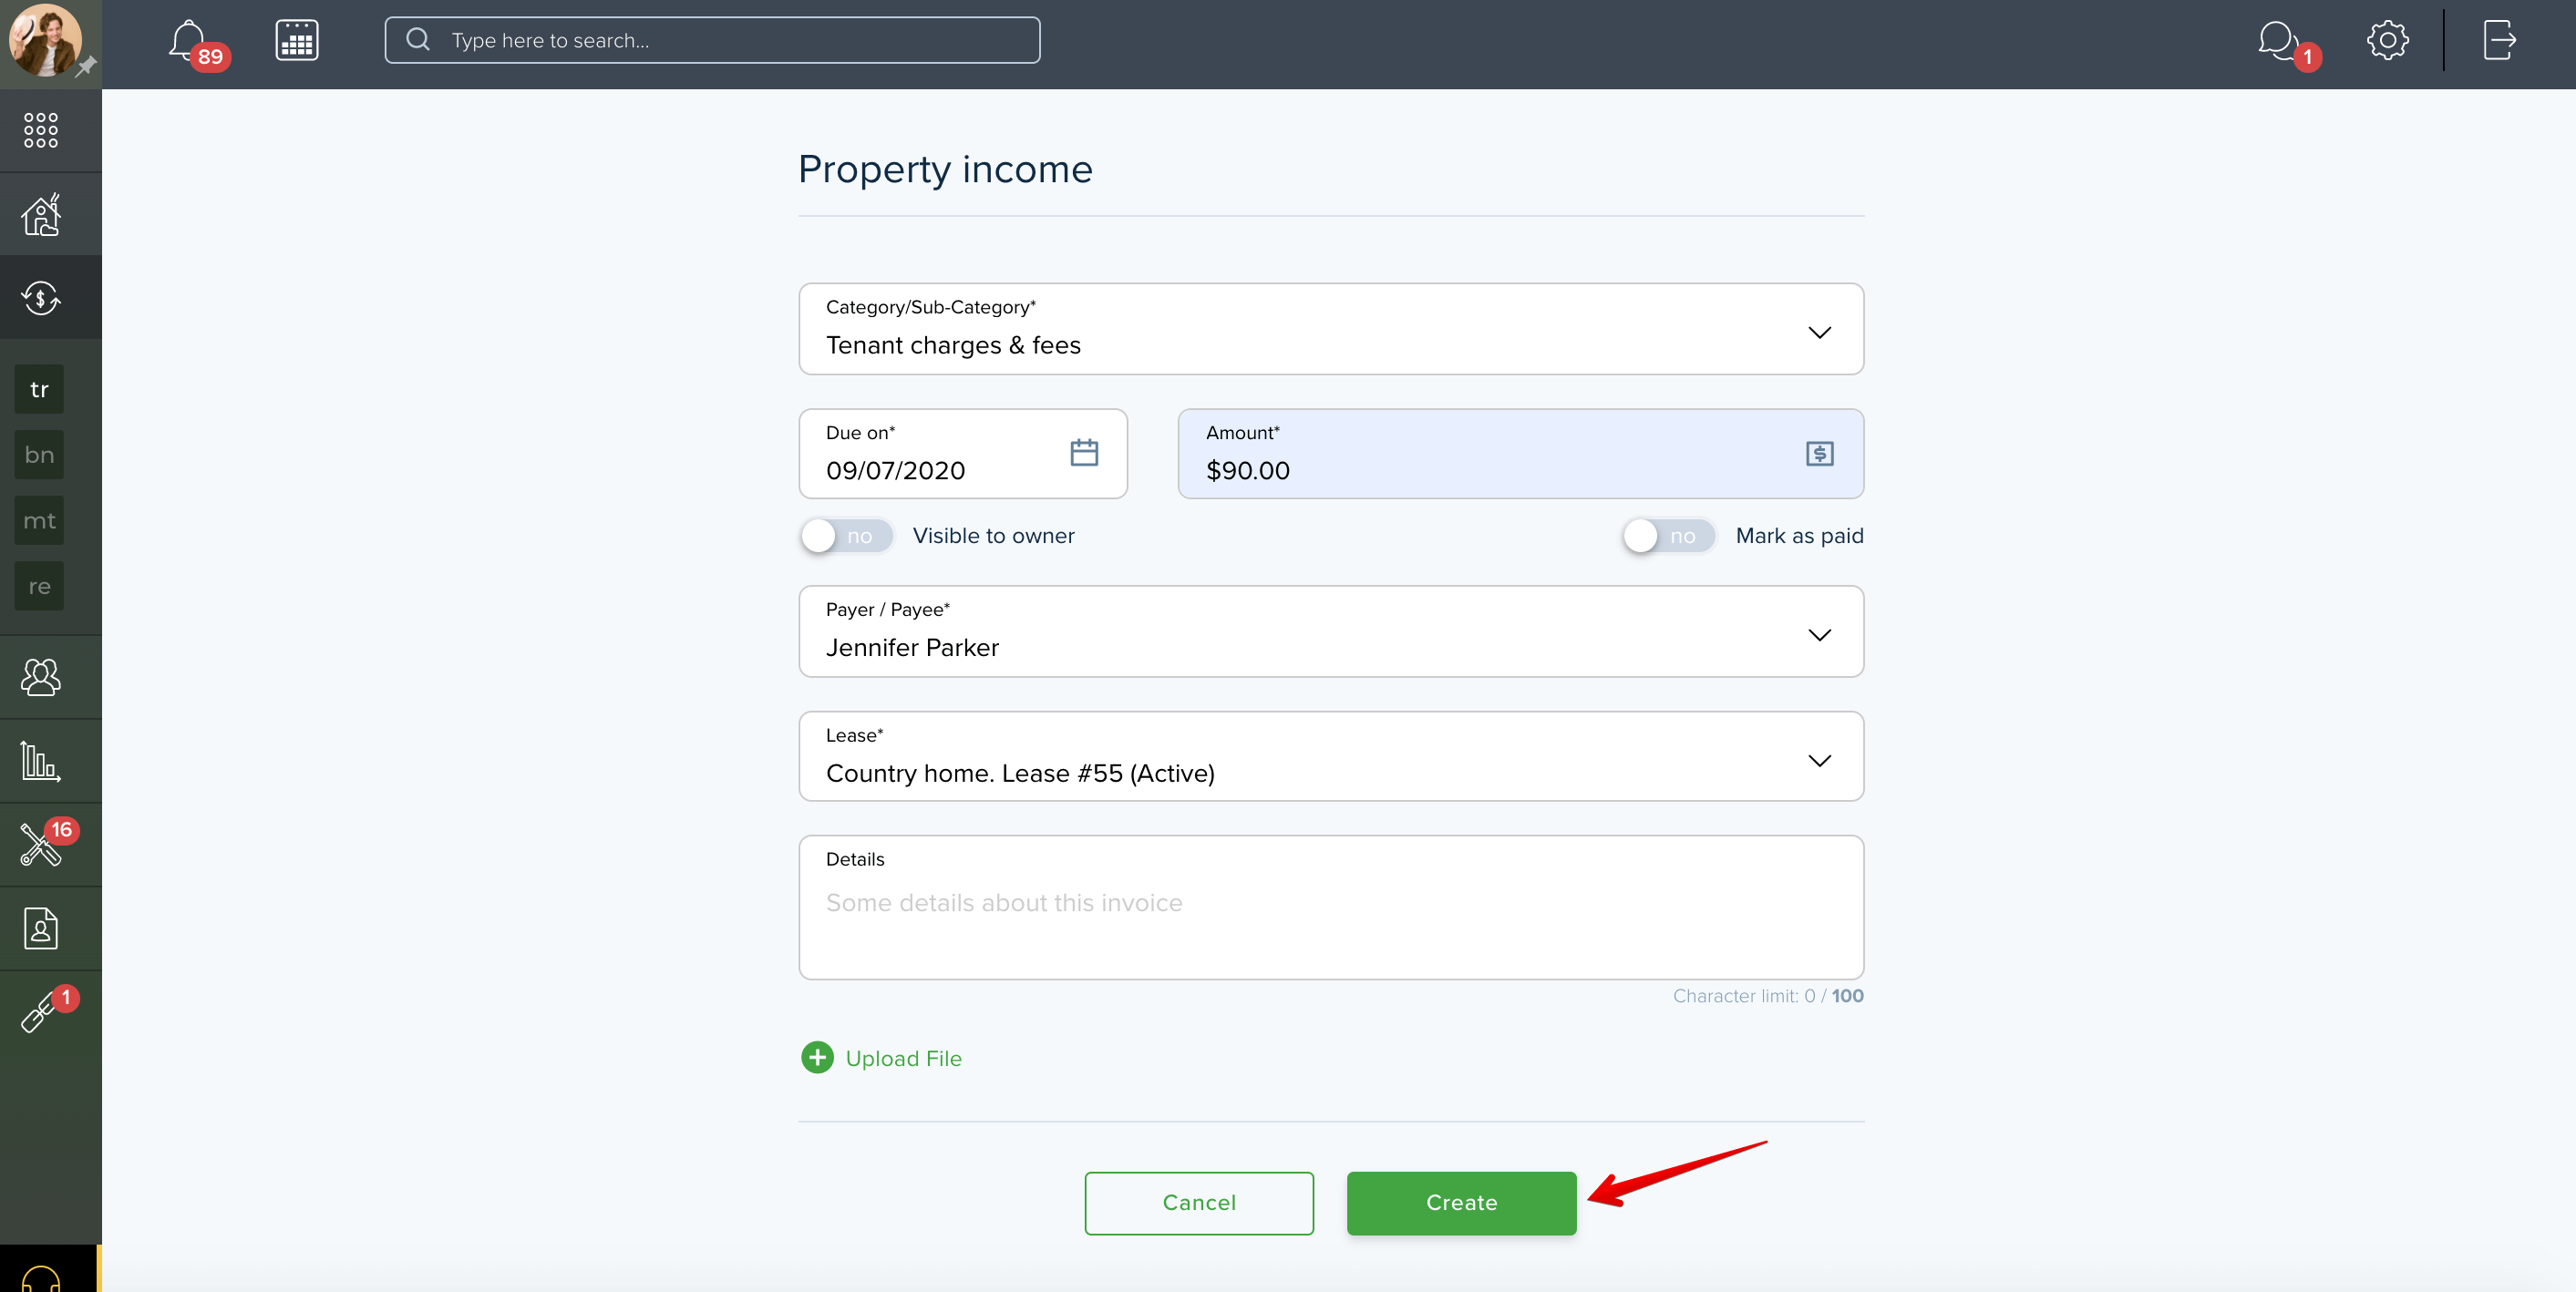Open the maintenance tools icon
This screenshot has height=1292, width=2576.
(41, 845)
